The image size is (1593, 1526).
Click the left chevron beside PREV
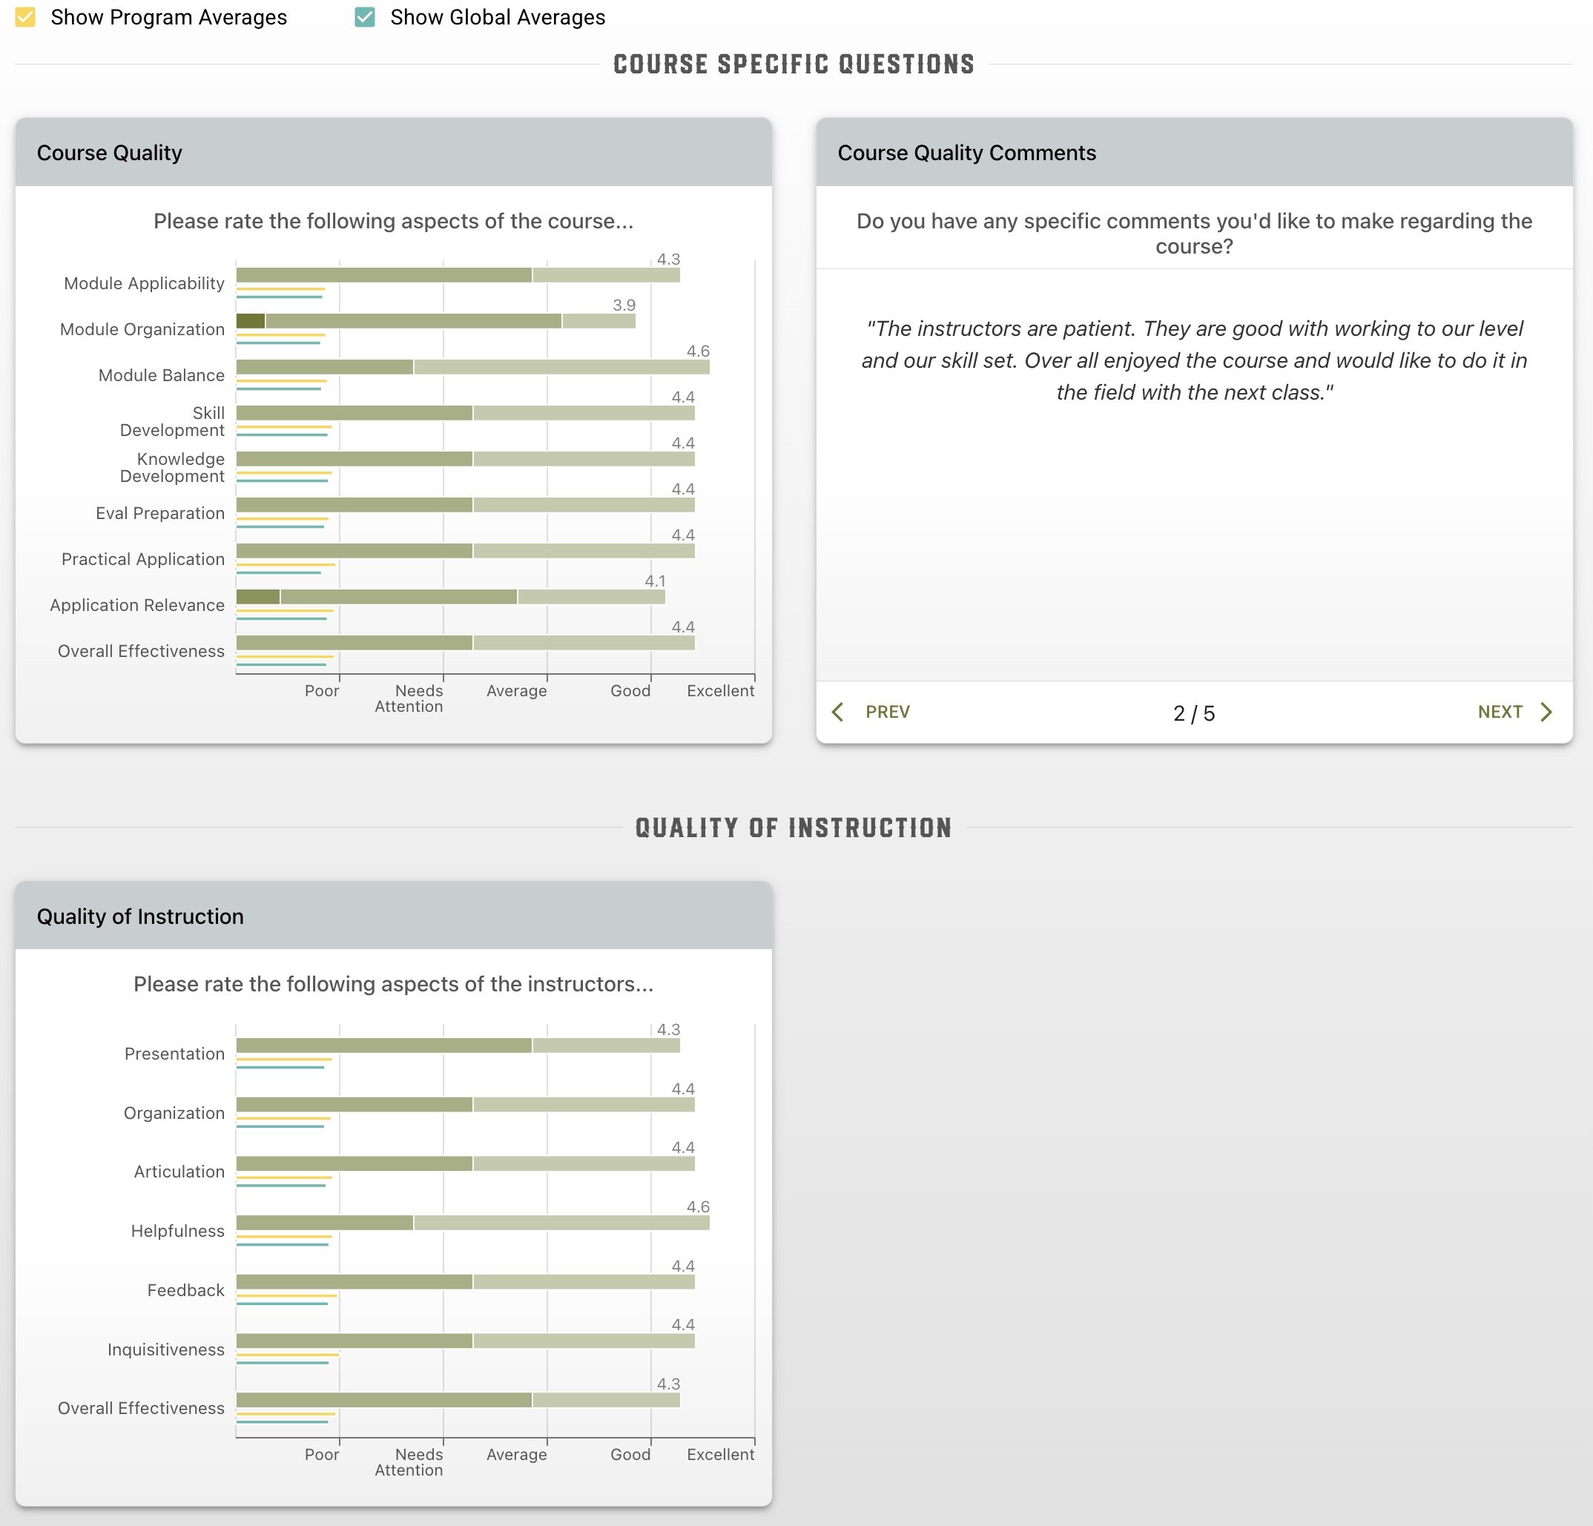tap(838, 712)
